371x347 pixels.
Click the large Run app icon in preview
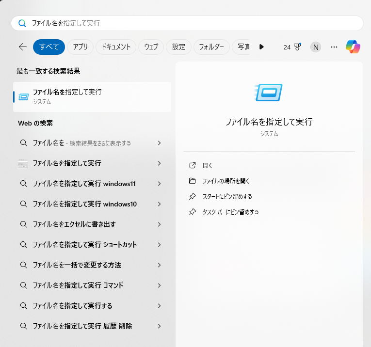[x=269, y=92]
